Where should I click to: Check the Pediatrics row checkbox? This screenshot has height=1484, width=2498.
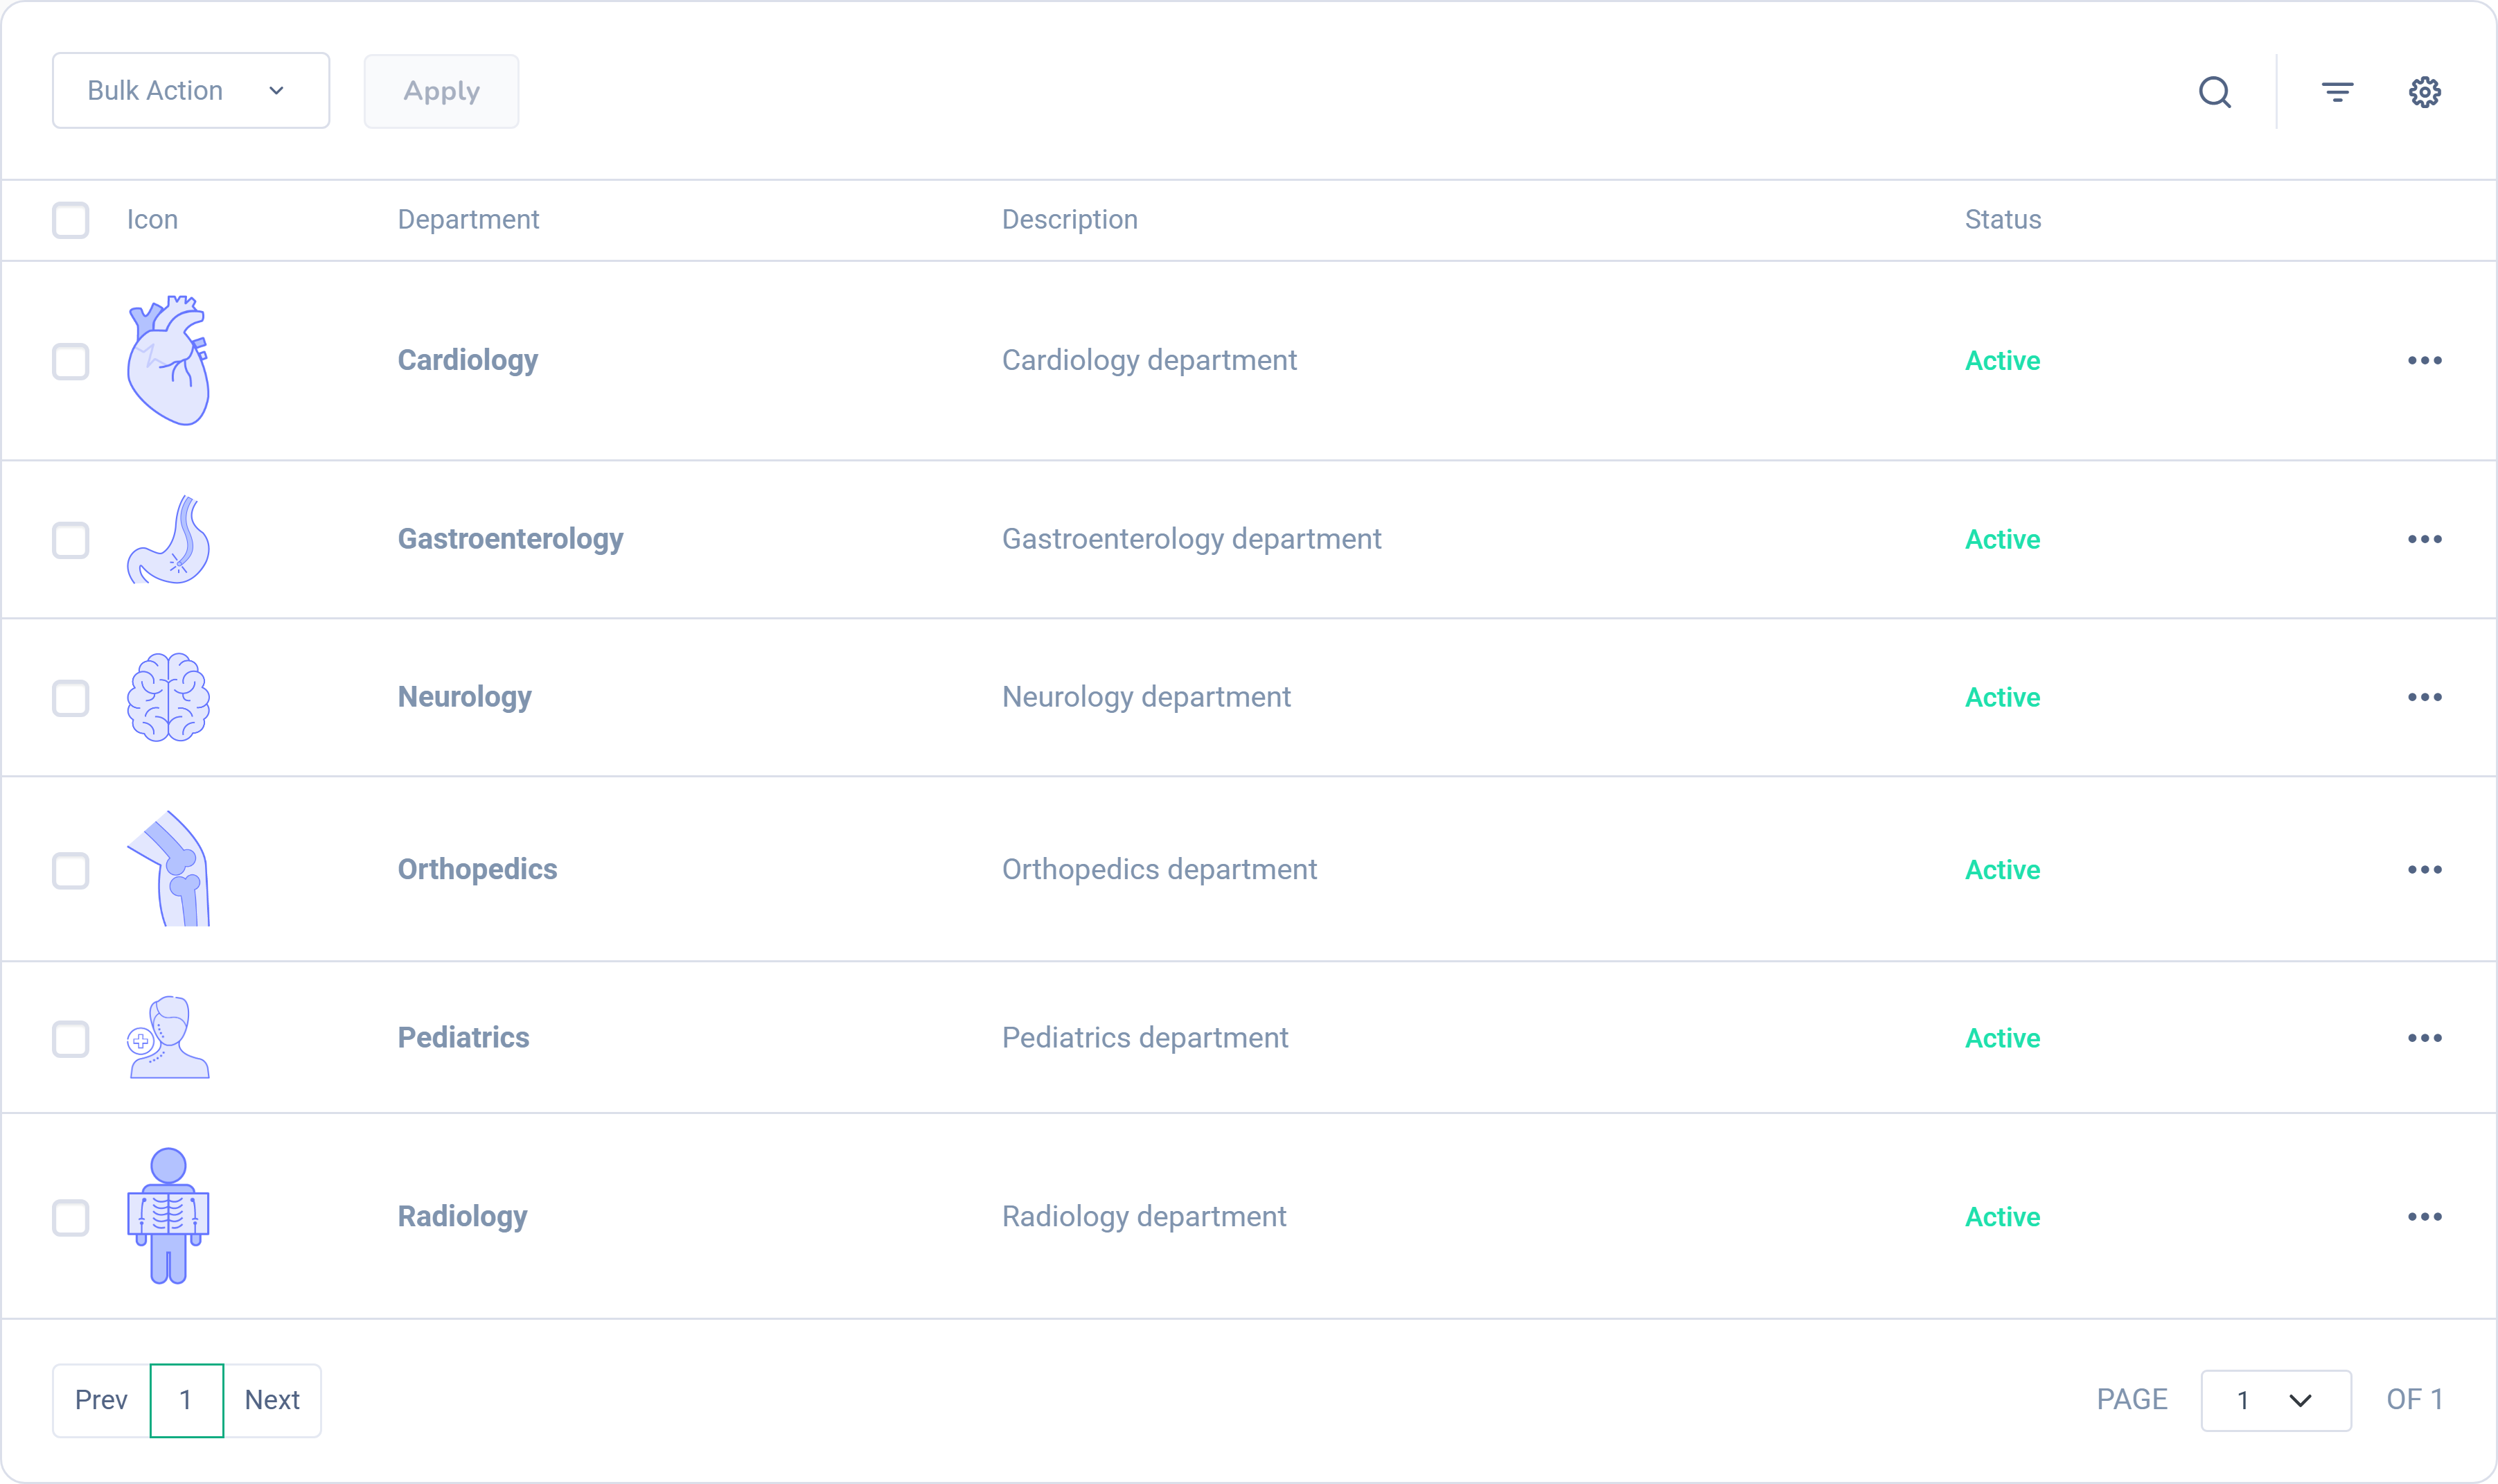pos(71,1039)
